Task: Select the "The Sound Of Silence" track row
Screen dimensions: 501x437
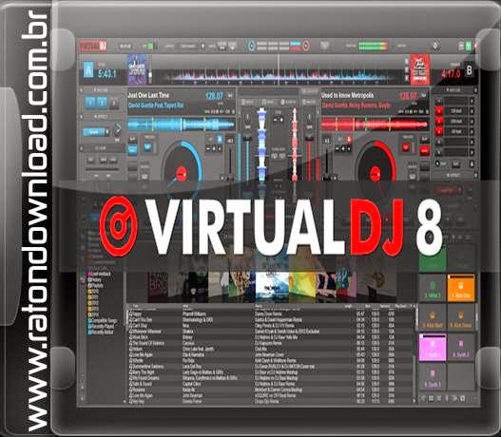Action: 271,344
